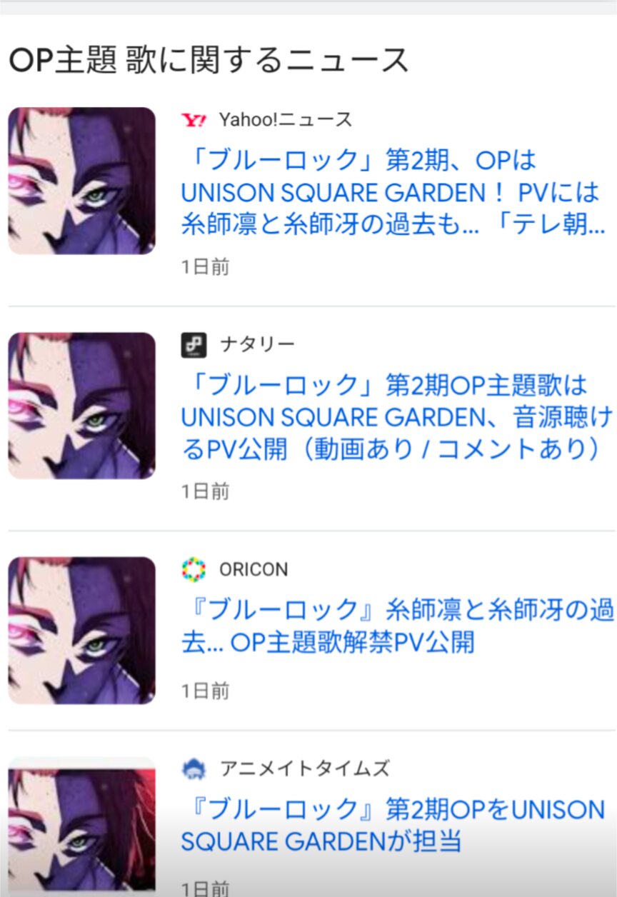Image resolution: width=617 pixels, height=897 pixels.
Task: Open the Yahoo article headline about テレ朝
Action: [x=396, y=193]
